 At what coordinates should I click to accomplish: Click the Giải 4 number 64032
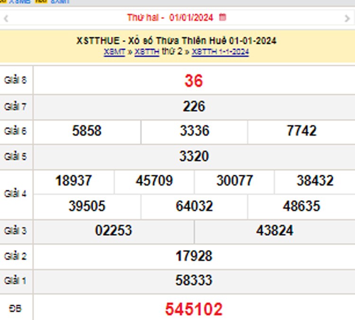(194, 206)
